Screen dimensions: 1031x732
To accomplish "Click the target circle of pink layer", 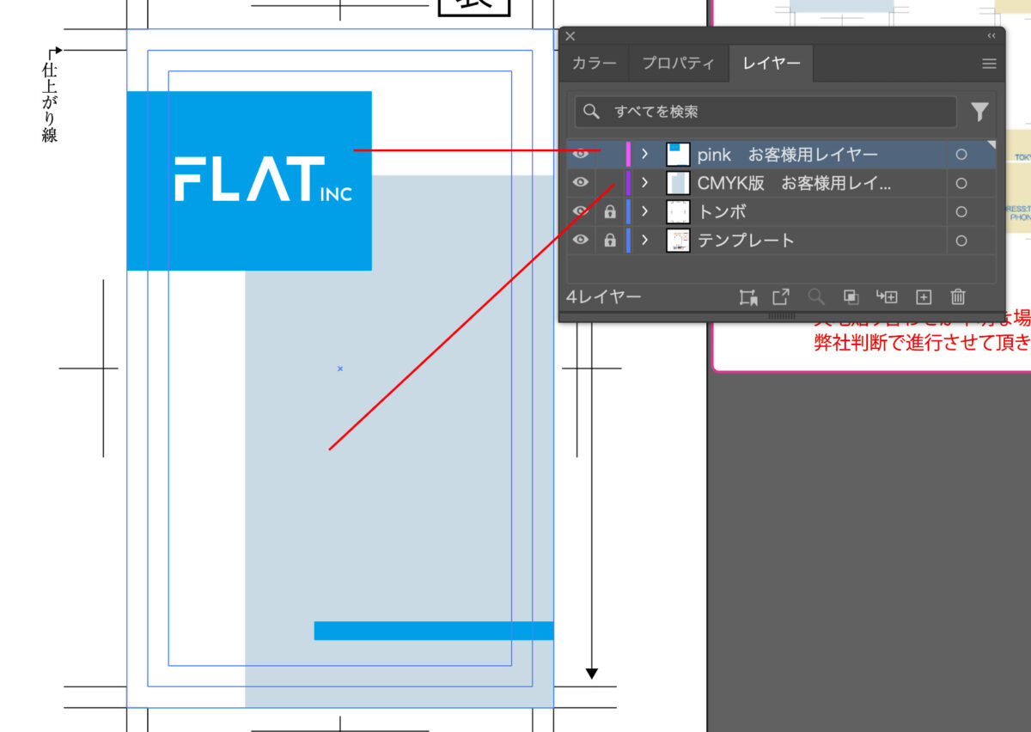I will tap(961, 155).
